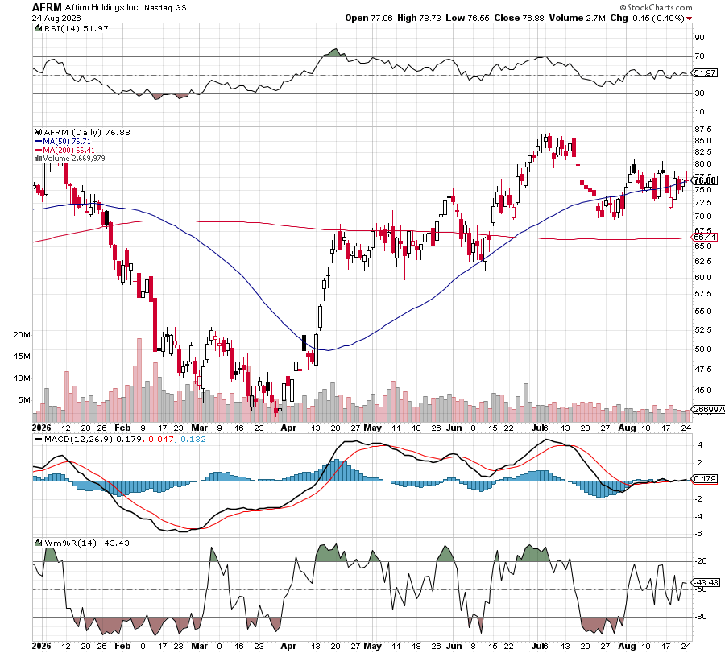Click the 87.5 price axis label
The image size is (725, 653).
click(702, 129)
